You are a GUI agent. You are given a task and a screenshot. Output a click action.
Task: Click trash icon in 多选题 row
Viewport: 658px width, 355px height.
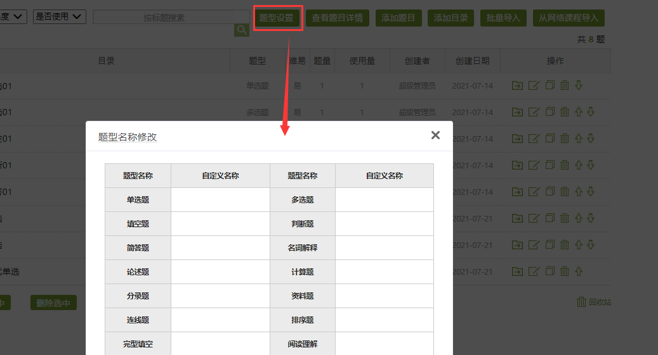point(565,112)
